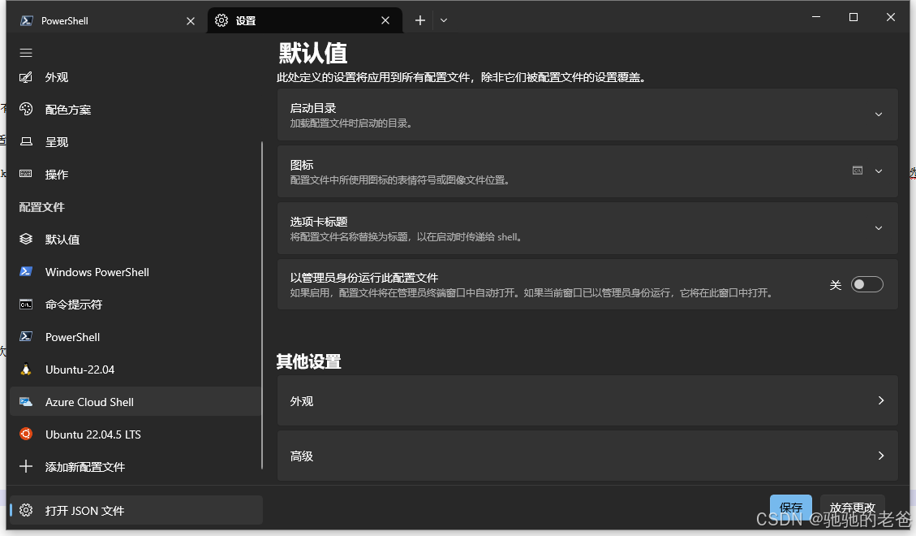Click the PowerShell profile icon in the sidebar
The height and width of the screenshot is (536, 916).
[x=26, y=337]
